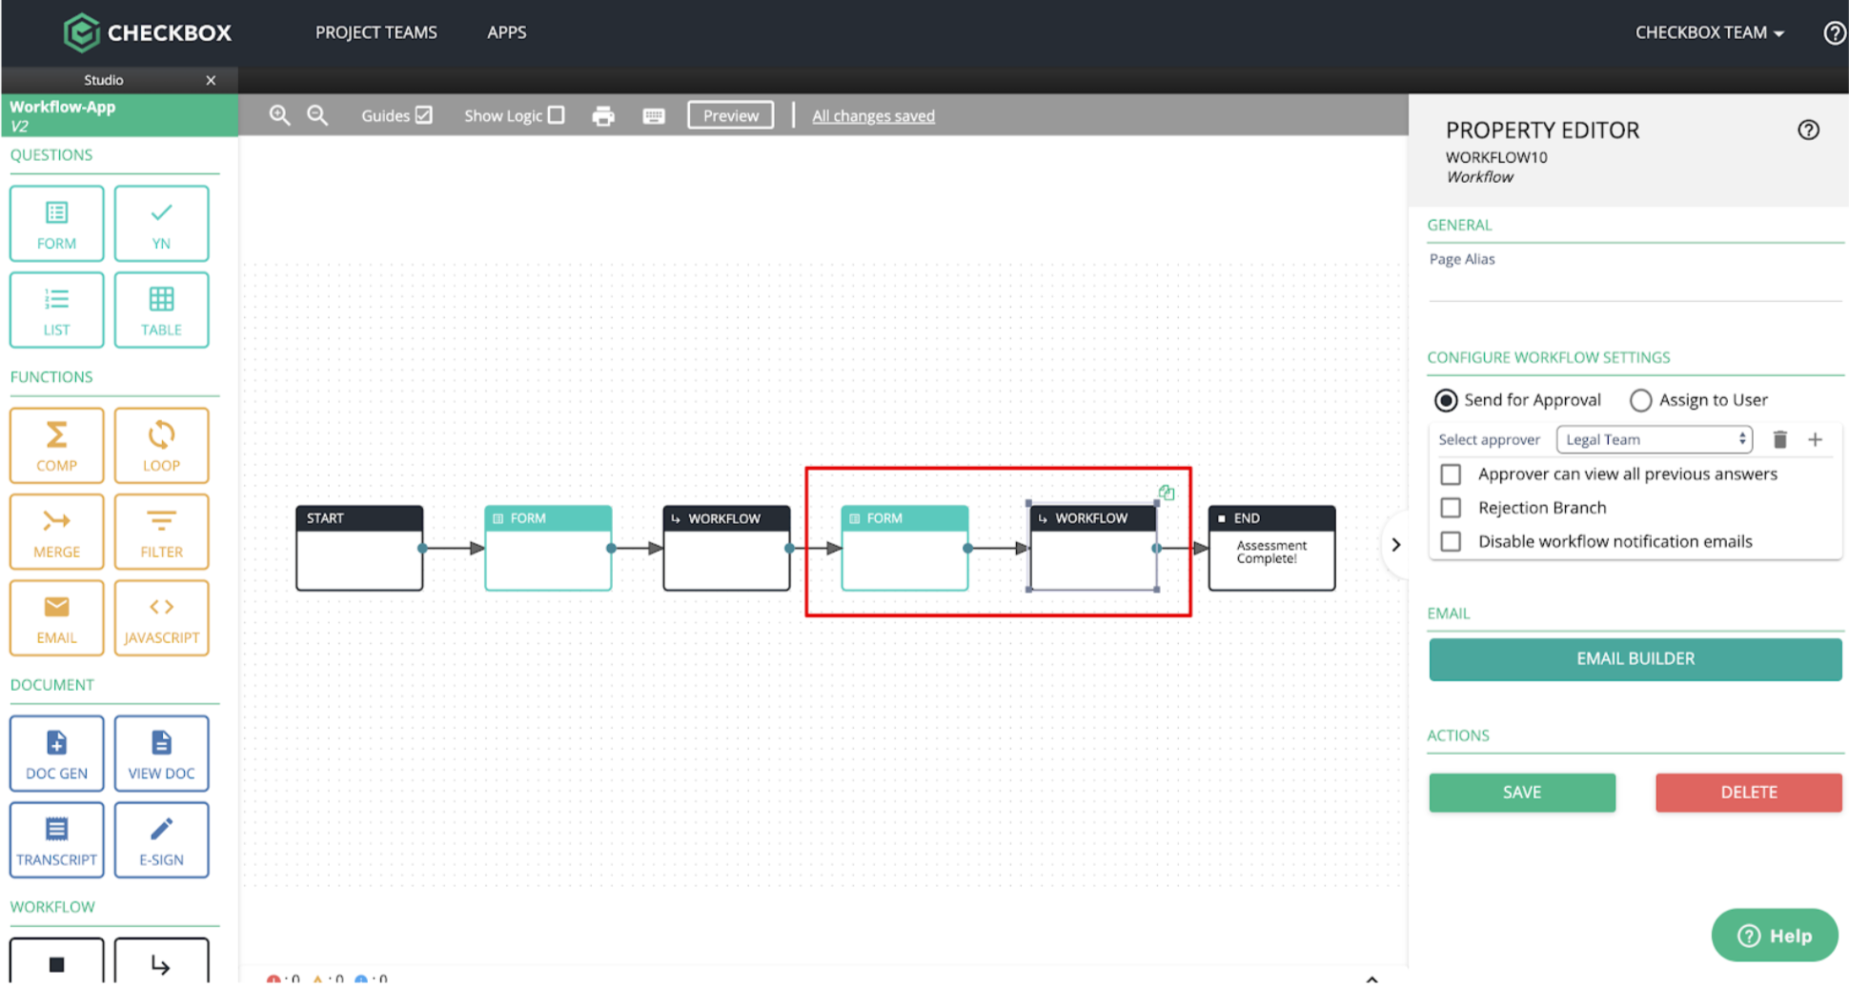This screenshot has width=1849, height=987.
Task: Select the Send for Approval option
Action: click(x=1446, y=400)
